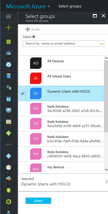This screenshot has height=214, width=108.
Task: Expand the Selected section chevron
Action: click(x=106, y=182)
